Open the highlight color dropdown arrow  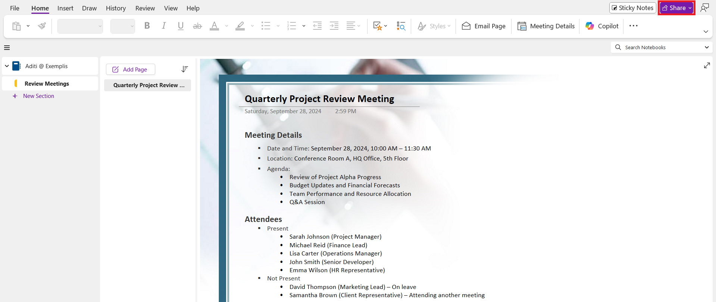click(252, 26)
